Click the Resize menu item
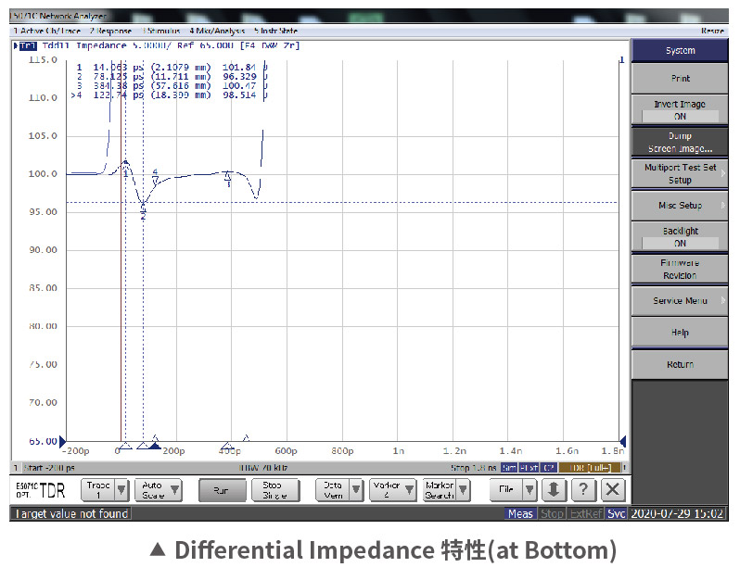This screenshot has height=580, width=740. 712,31
